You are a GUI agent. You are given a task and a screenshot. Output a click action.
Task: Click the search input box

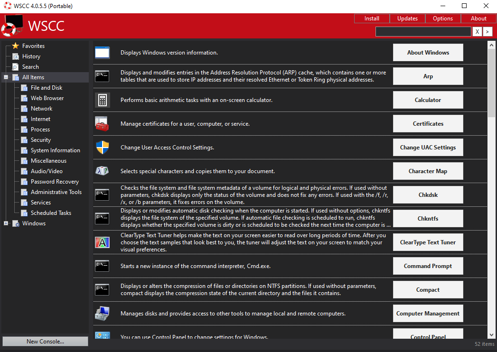[423, 32]
